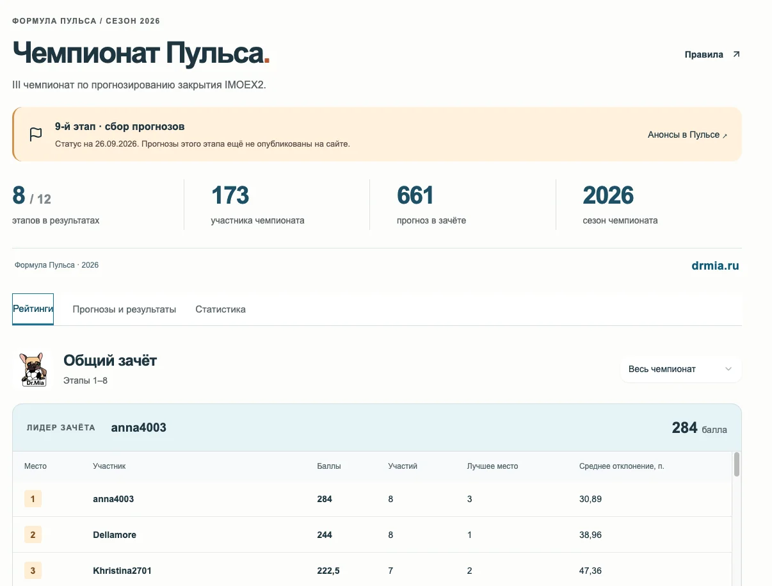
Task: Click participant anna4003 in the table row
Action: point(113,499)
